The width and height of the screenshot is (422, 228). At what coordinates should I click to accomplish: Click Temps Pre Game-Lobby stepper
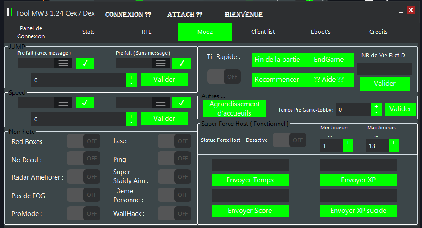[x=377, y=110]
